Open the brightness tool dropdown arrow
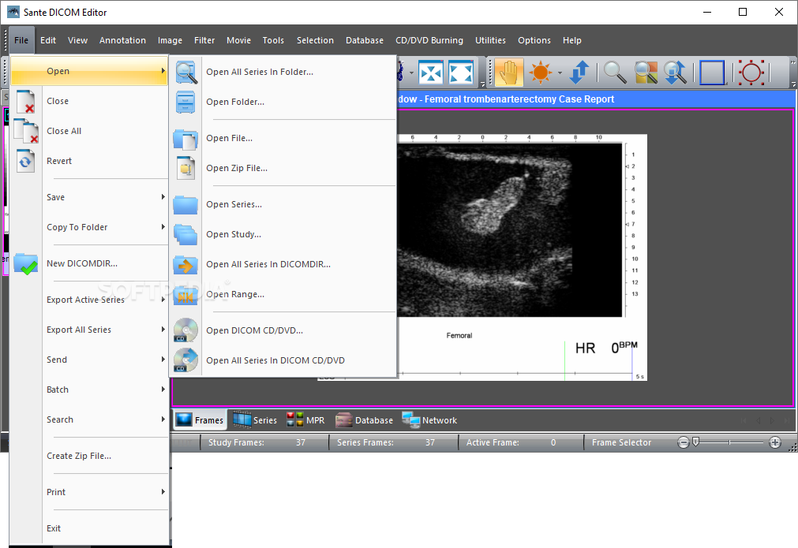798x548 pixels. click(x=560, y=73)
